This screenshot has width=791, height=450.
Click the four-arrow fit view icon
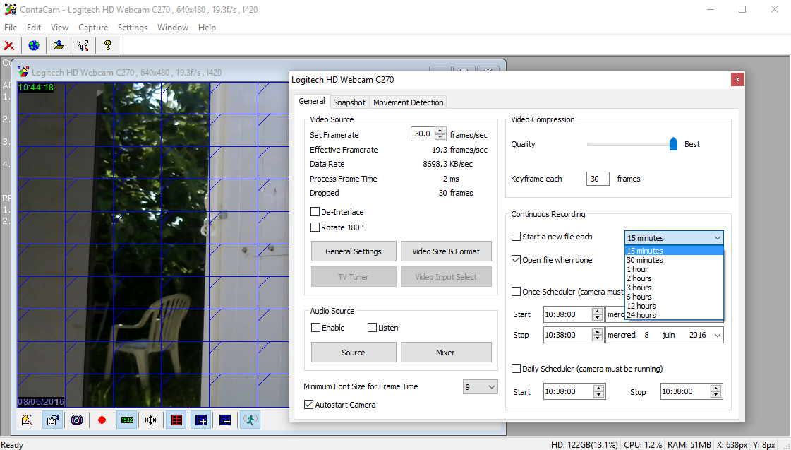click(x=150, y=420)
